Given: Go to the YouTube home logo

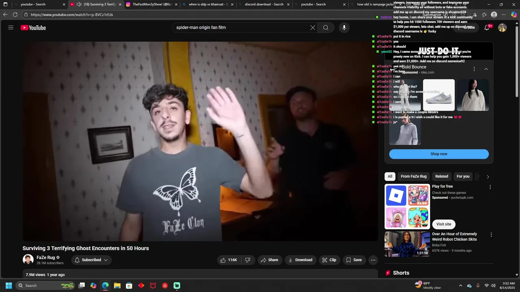Looking at the screenshot, I should click(33, 28).
